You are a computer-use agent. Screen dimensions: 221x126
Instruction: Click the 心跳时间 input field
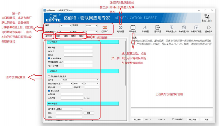click(x=72, y=94)
